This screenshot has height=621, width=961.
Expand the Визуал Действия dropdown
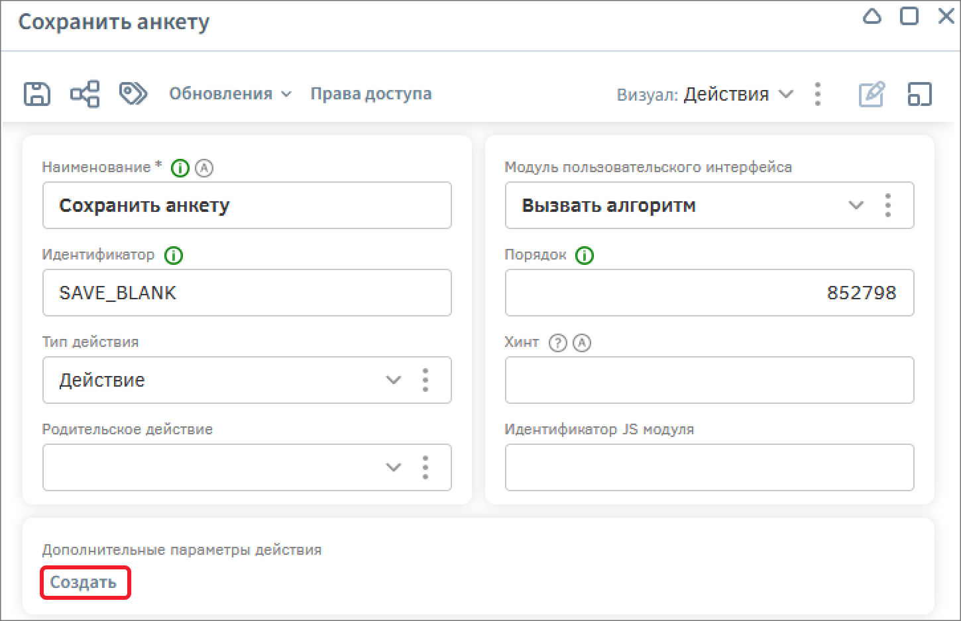738,94
